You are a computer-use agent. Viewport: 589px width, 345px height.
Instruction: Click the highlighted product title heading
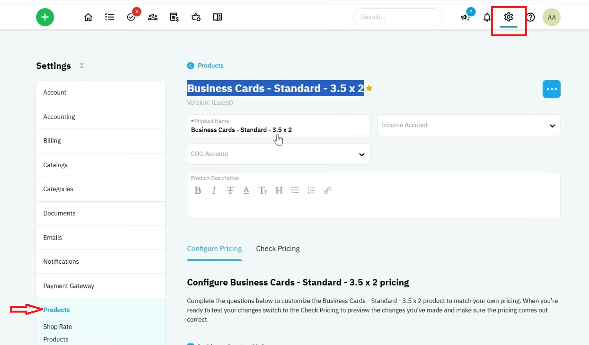[x=275, y=88]
